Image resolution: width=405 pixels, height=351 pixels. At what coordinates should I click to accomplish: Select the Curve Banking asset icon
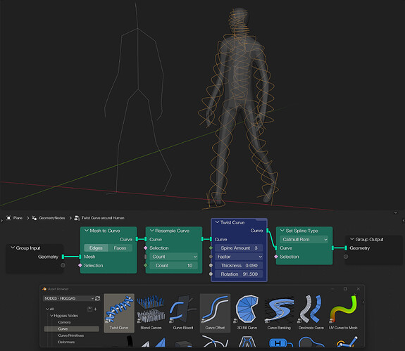pyautogui.click(x=279, y=309)
